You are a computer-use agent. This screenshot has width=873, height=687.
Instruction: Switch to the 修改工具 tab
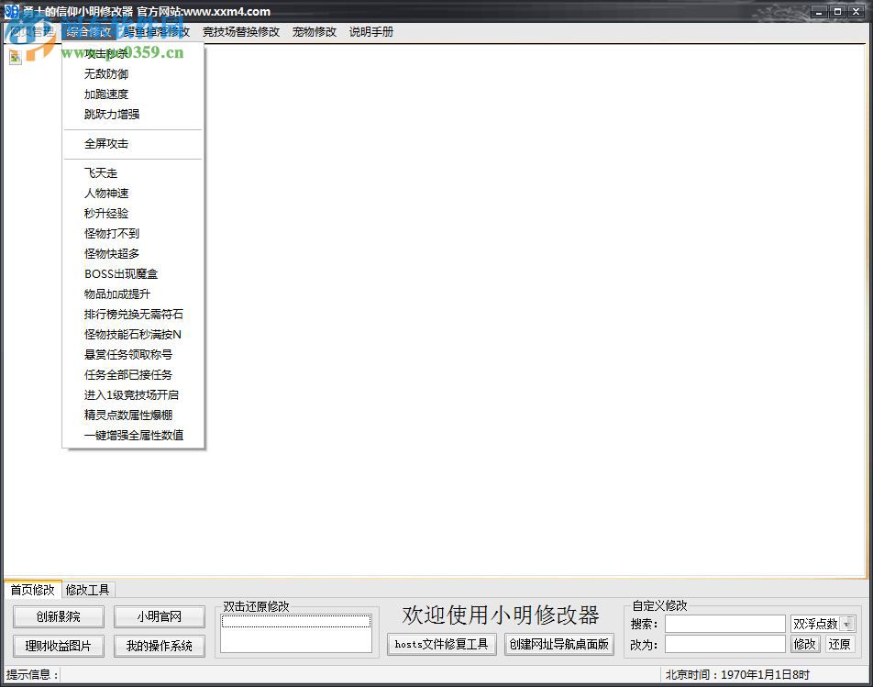(x=87, y=590)
